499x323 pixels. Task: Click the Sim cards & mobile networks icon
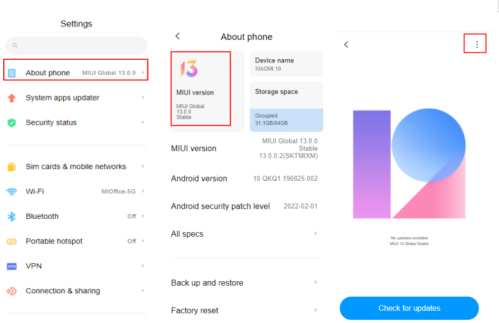(12, 167)
